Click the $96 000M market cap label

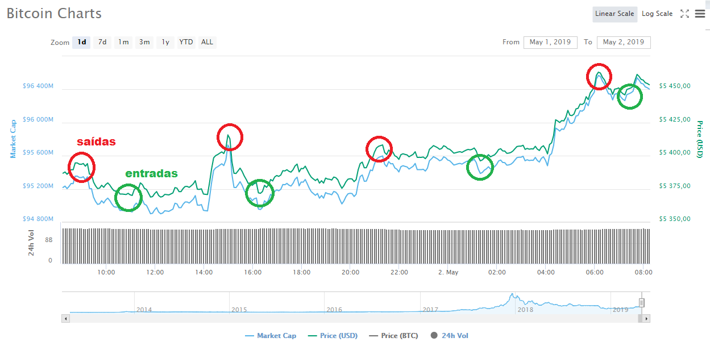tap(38, 120)
